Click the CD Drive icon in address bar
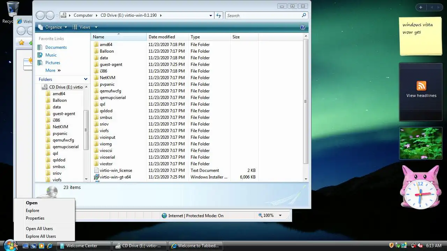Image resolution: width=447 pixels, height=251 pixels. tap(64, 15)
